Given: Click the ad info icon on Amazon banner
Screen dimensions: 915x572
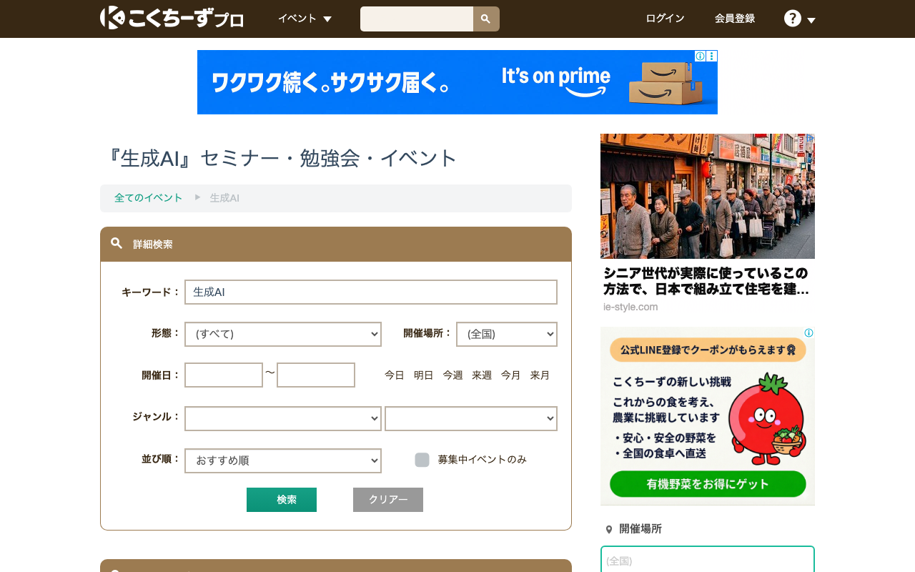Looking at the screenshot, I should (x=701, y=56).
